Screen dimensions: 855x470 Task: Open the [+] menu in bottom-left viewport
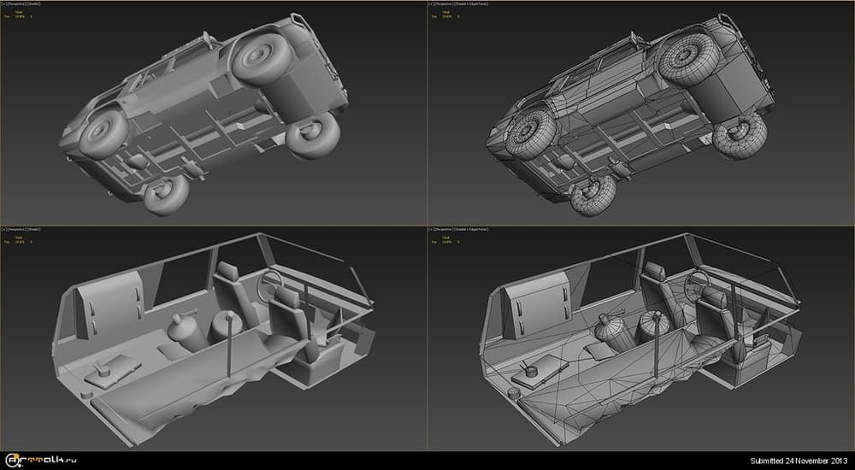click(4, 230)
